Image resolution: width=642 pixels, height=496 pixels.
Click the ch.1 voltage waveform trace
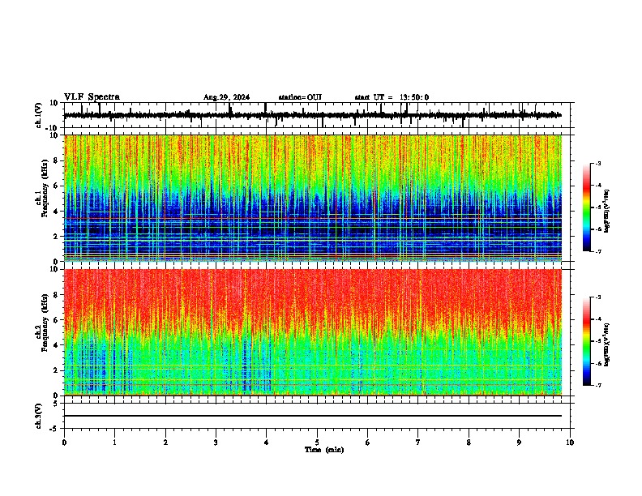point(312,115)
